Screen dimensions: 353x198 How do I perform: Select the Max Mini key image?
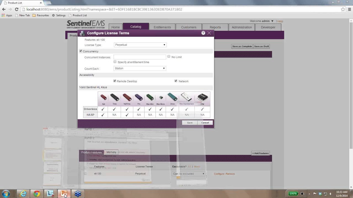tap(150, 97)
